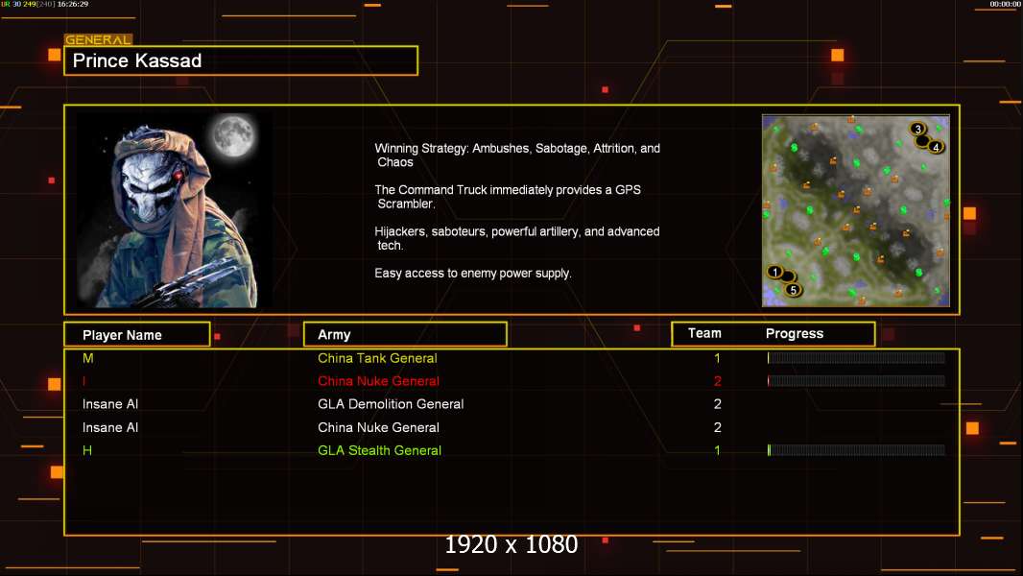Screen dimensions: 1023x576
Task: Click the white China Nuke General army entry
Action: point(378,427)
